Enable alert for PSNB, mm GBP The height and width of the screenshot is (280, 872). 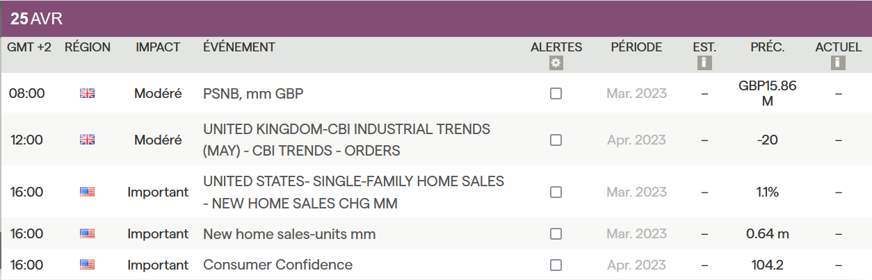point(556,93)
